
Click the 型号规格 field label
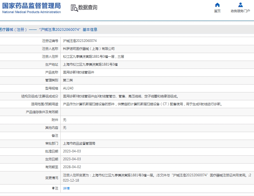pyautogui.click(x=52, y=88)
